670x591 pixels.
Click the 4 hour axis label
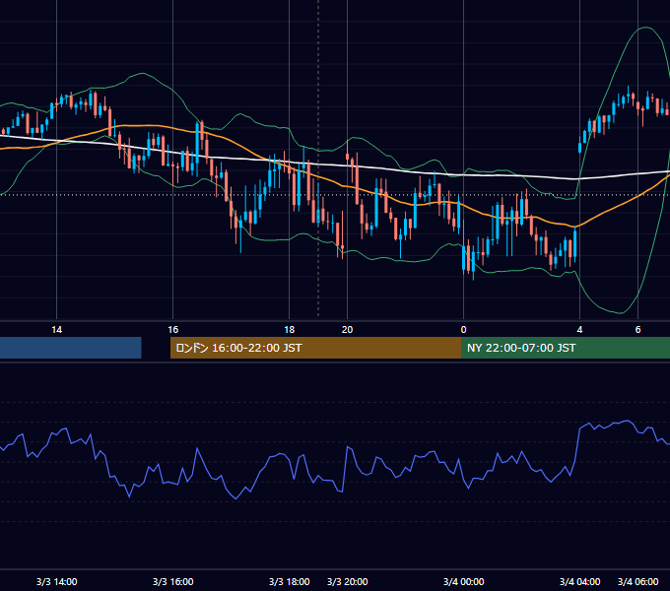click(579, 330)
